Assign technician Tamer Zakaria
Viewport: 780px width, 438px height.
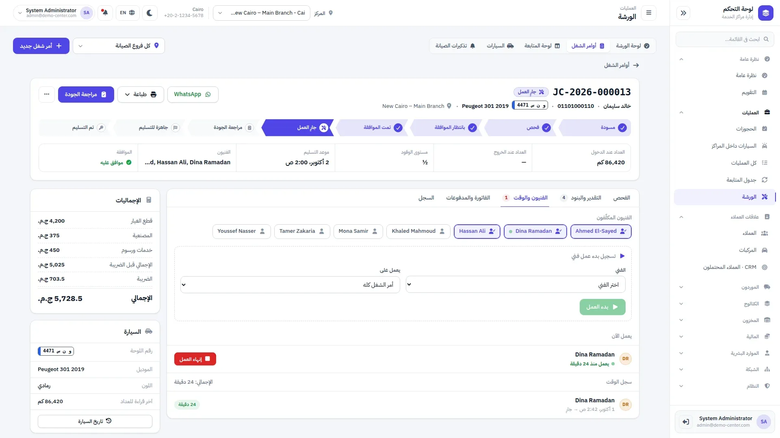click(x=302, y=231)
